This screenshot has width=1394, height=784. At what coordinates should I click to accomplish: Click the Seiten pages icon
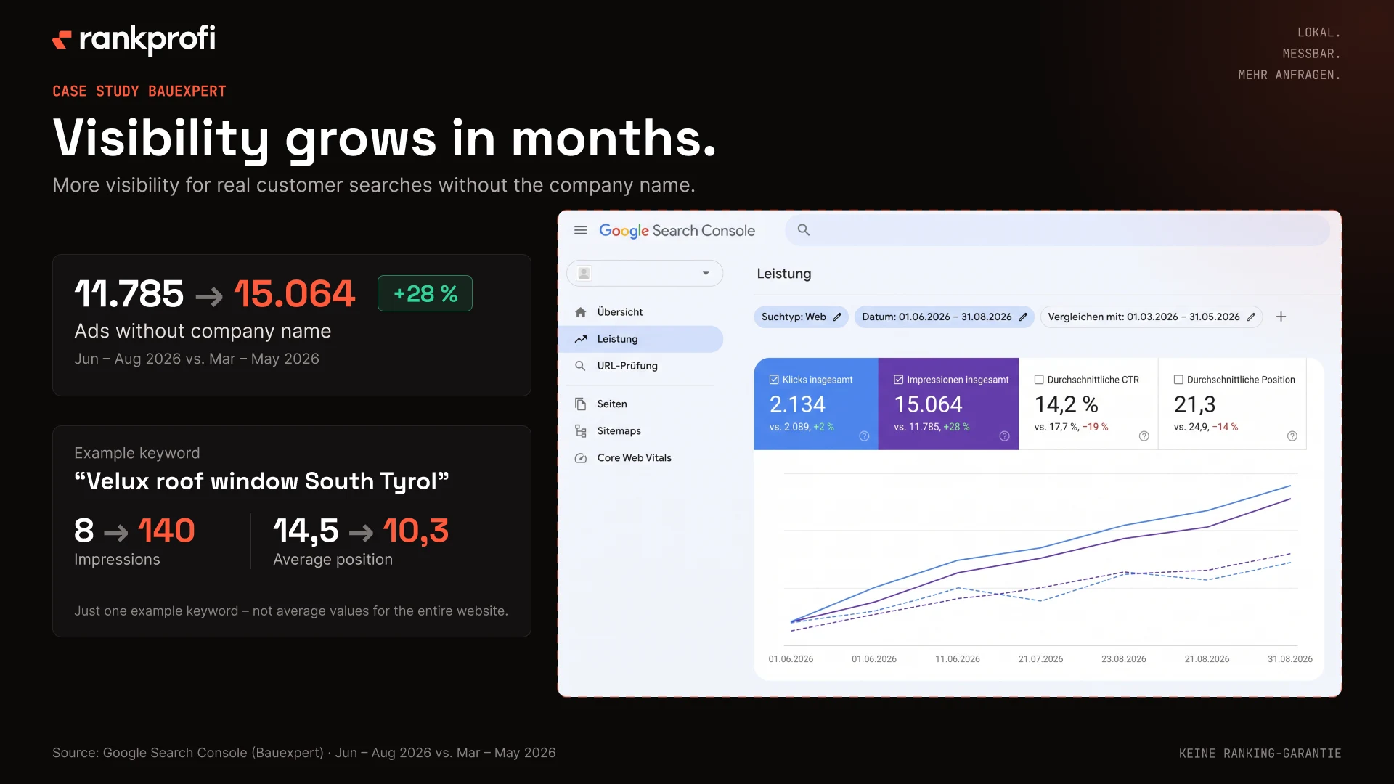coord(580,404)
